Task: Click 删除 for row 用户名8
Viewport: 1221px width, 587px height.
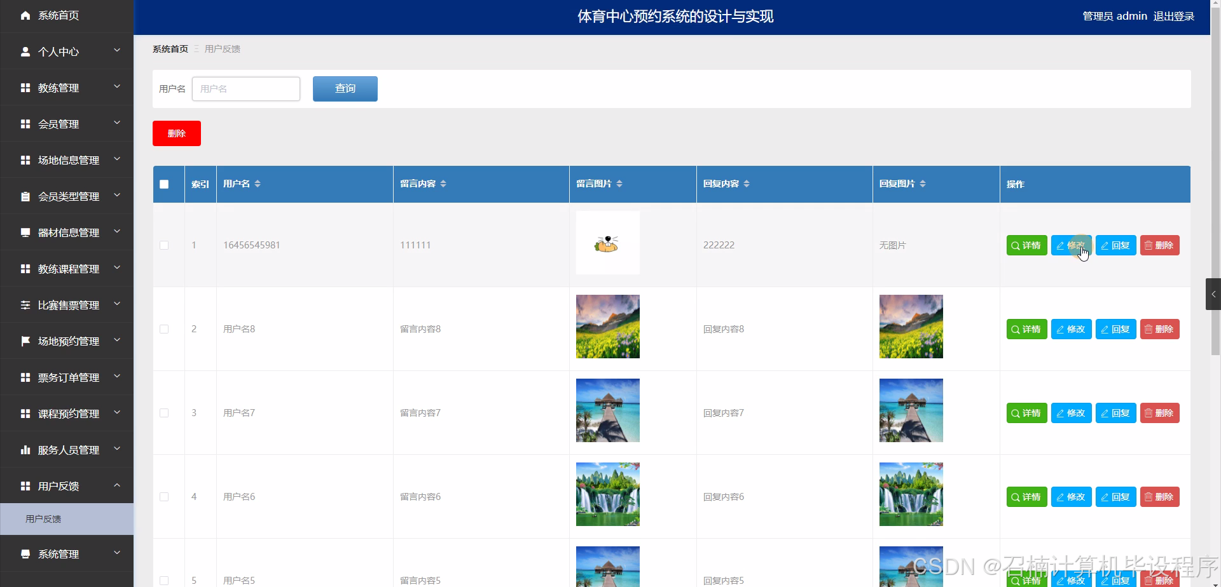Action: [x=1160, y=329]
